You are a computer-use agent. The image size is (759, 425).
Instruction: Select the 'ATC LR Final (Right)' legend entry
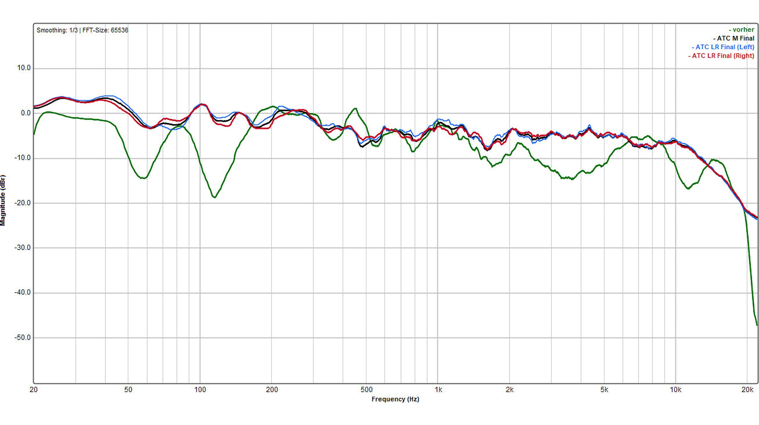(721, 56)
